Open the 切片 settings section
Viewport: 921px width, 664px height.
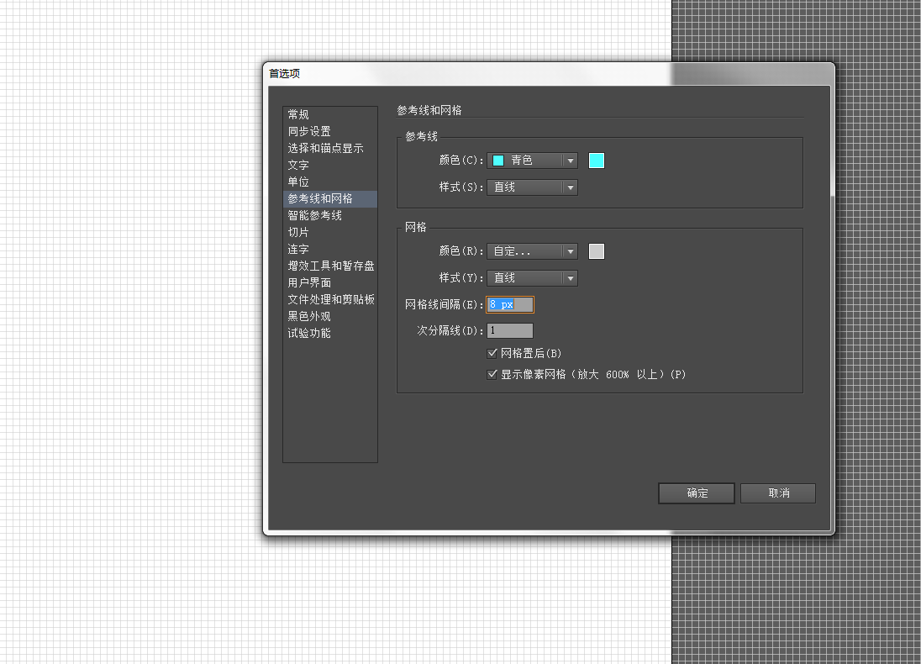click(297, 232)
